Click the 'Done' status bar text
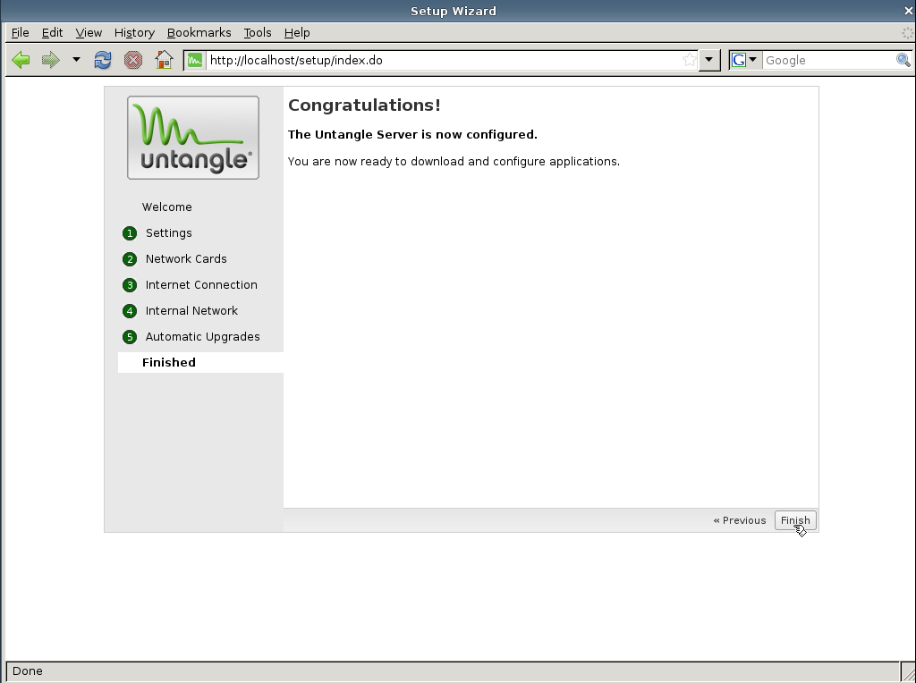916x683 pixels. 28,670
